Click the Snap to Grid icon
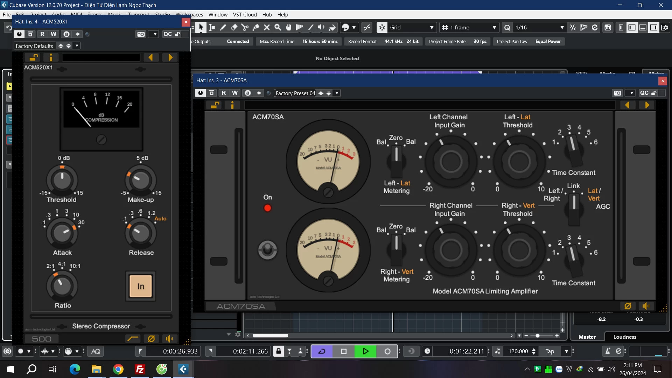 point(382,27)
